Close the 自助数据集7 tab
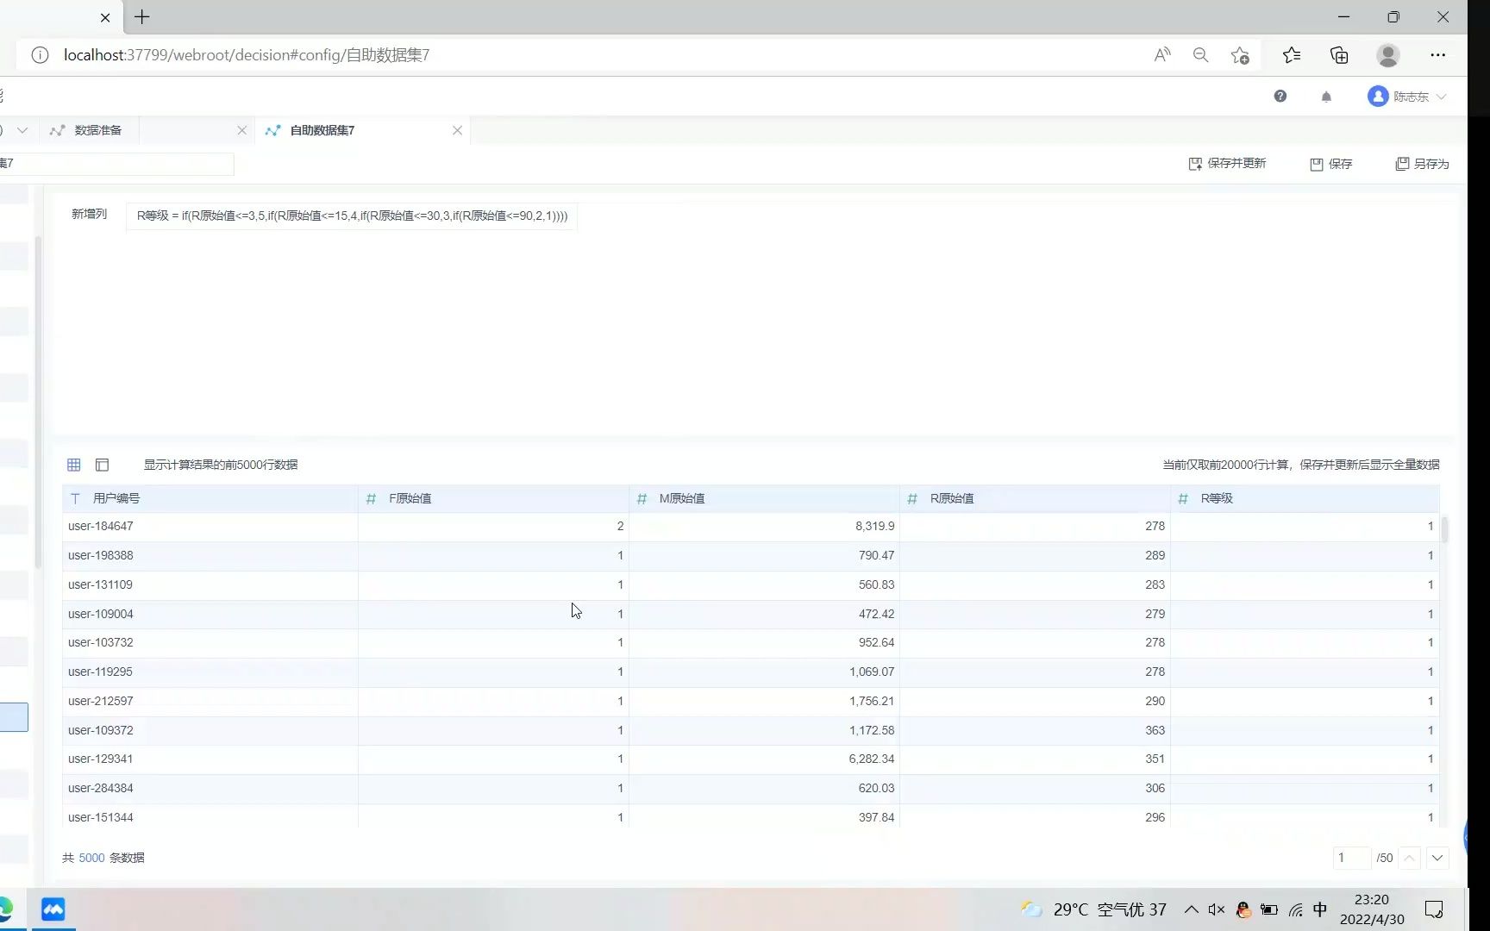This screenshot has height=931, width=1490. [457, 130]
